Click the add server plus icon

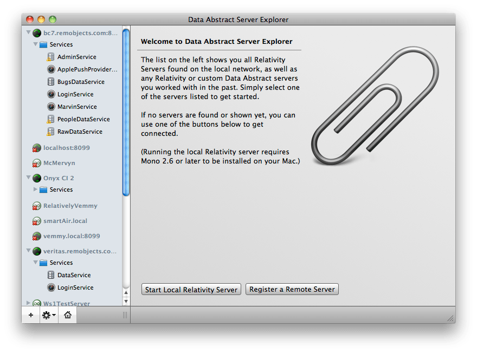point(30,314)
